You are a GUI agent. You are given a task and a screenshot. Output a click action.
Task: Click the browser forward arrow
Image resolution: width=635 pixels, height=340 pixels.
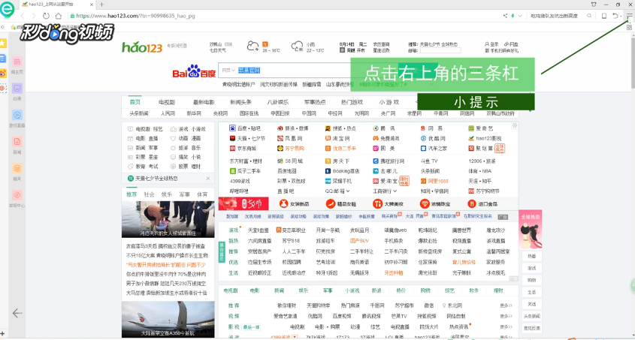[34, 16]
